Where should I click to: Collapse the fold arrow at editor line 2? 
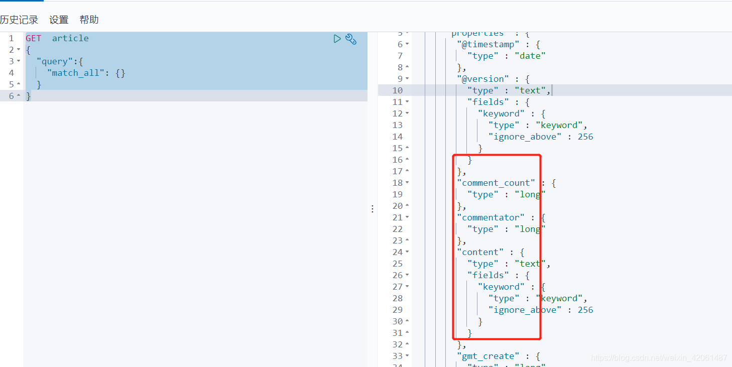(x=19, y=50)
